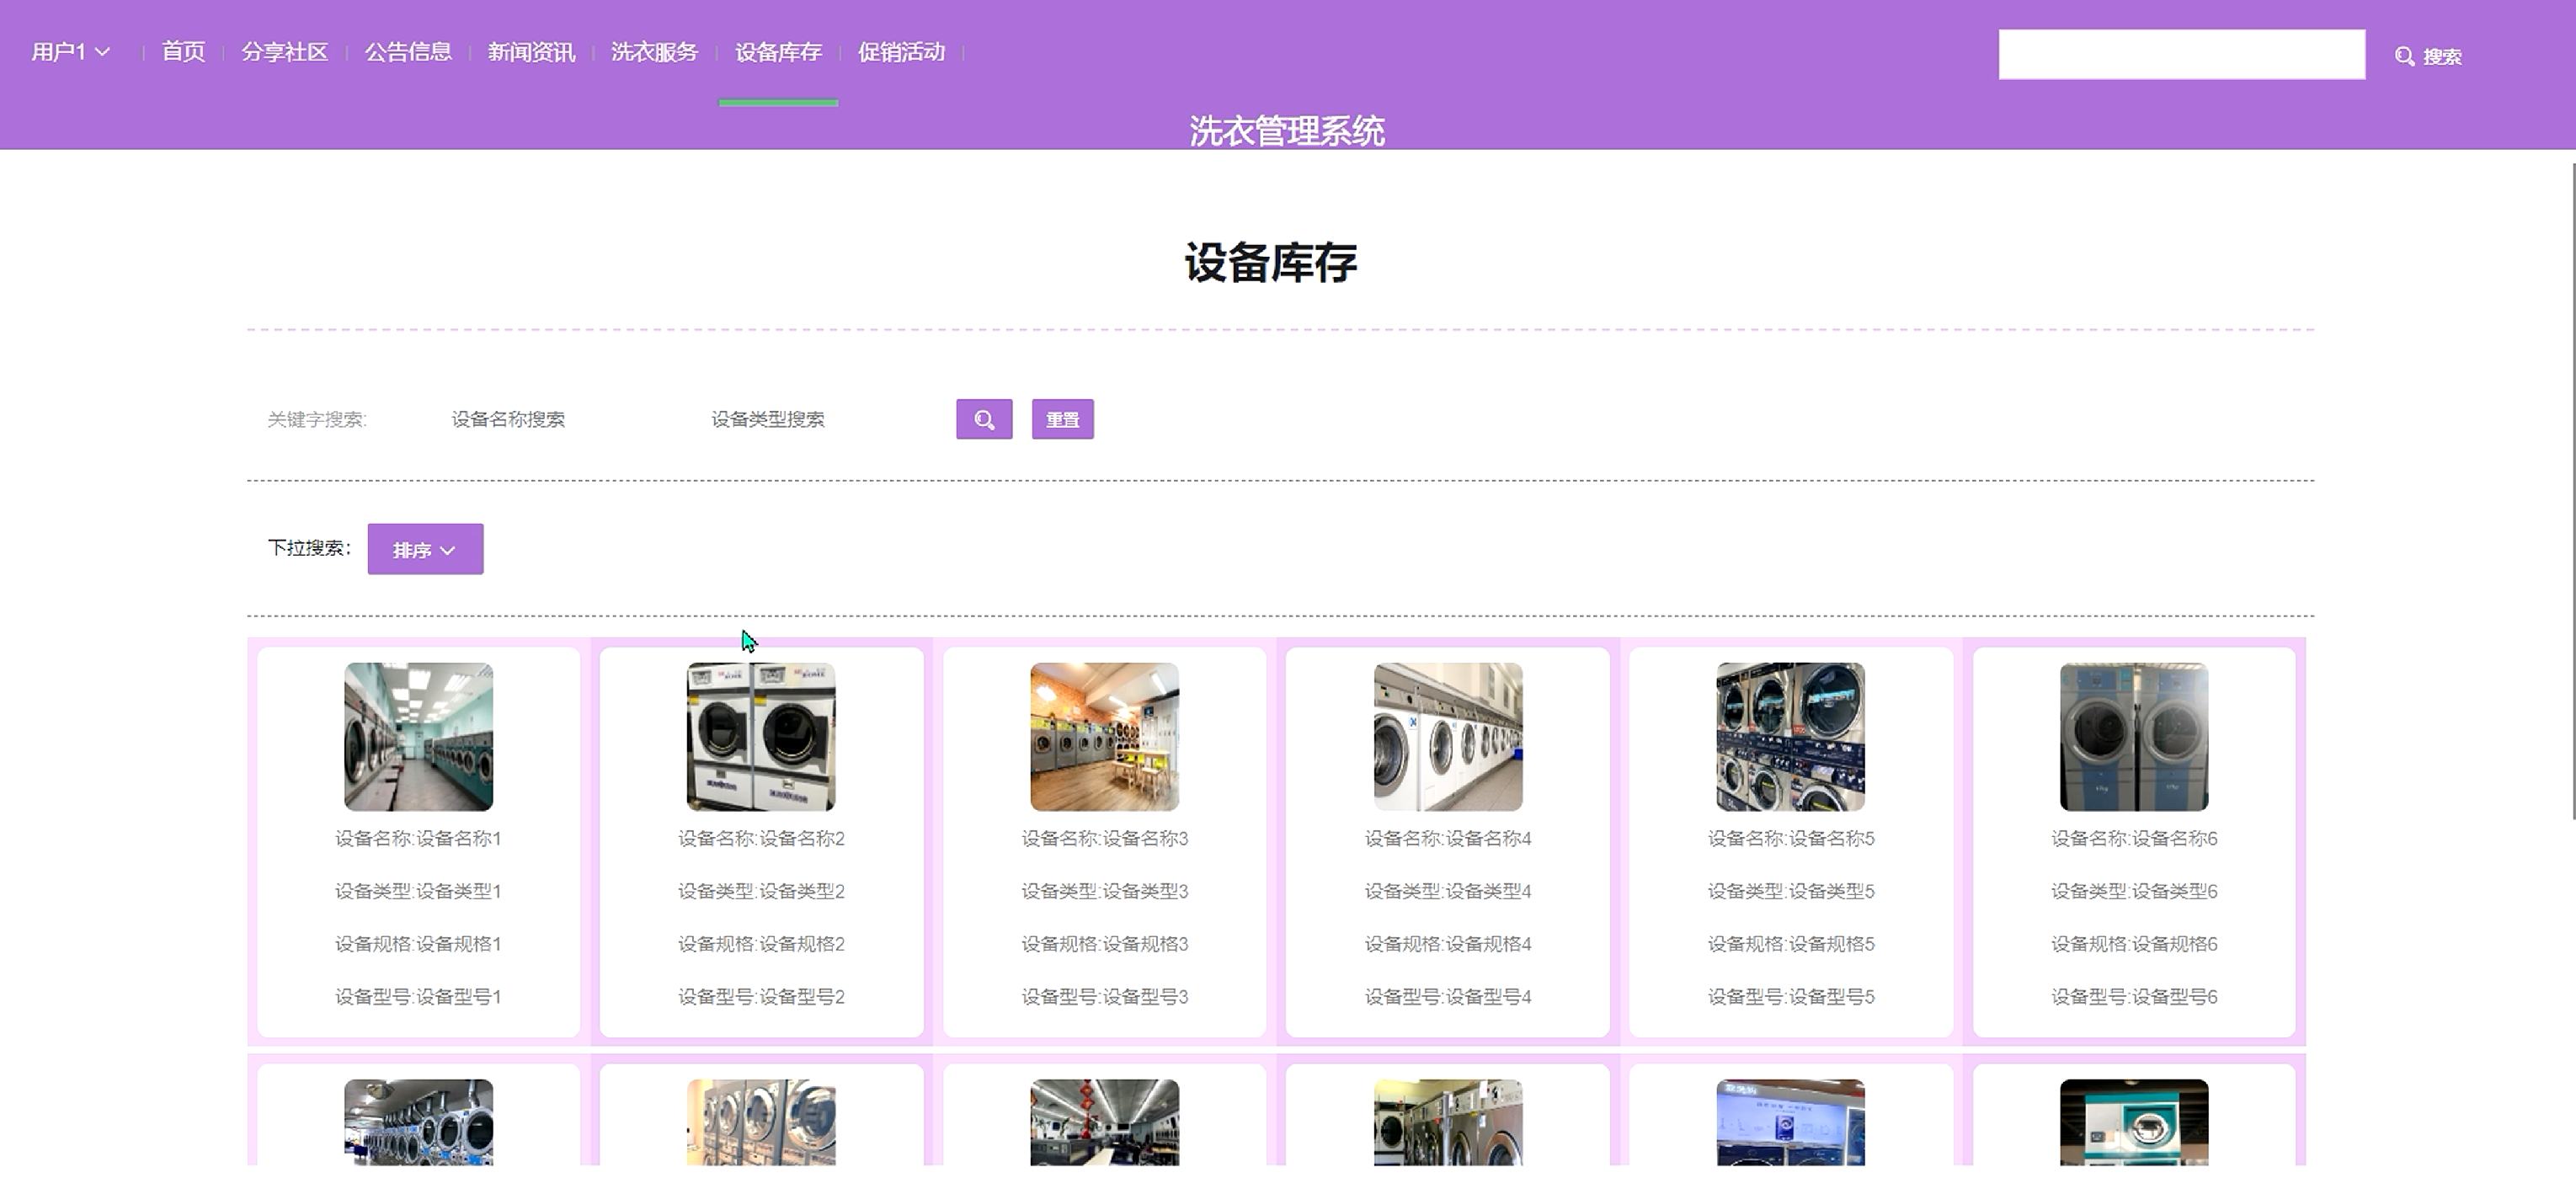Click the 设备名称6 blue washer image
This screenshot has width=2576, height=1178.
(x=2133, y=736)
